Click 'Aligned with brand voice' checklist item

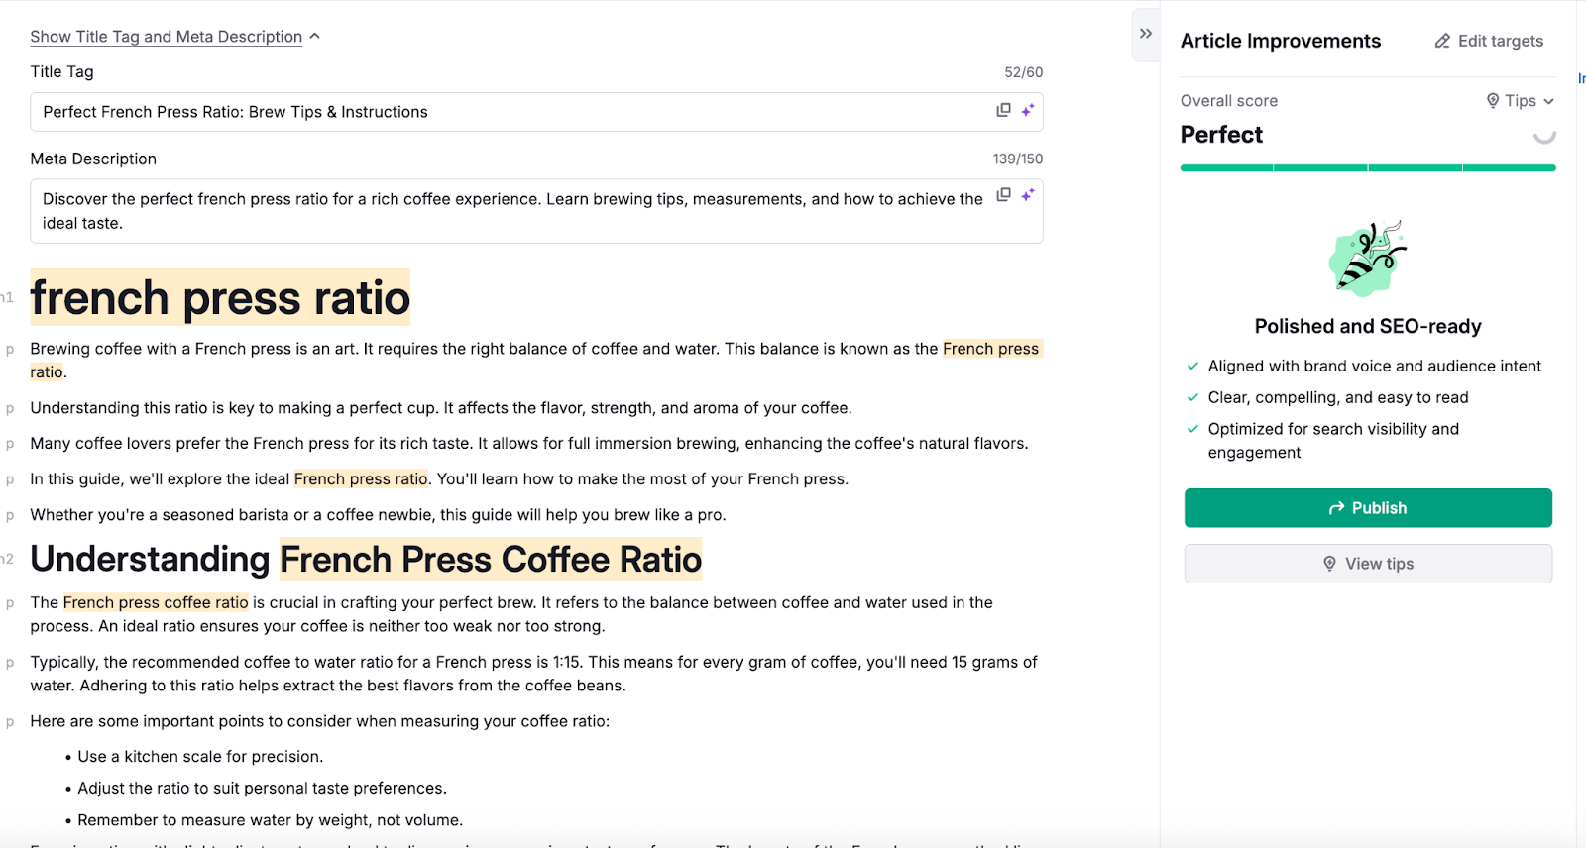point(1374,367)
